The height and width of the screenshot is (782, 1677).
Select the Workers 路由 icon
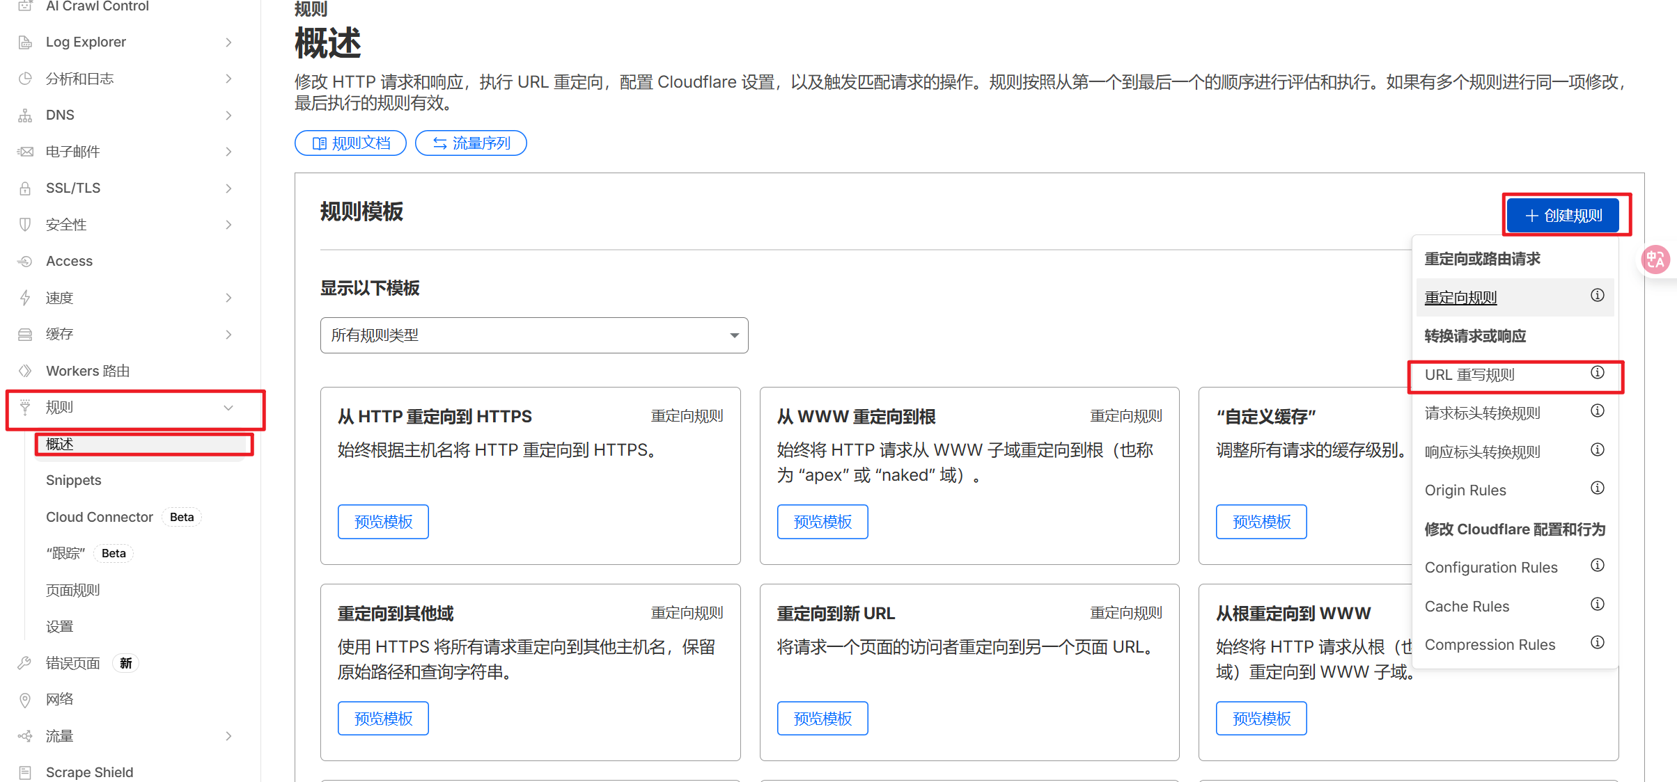click(25, 370)
